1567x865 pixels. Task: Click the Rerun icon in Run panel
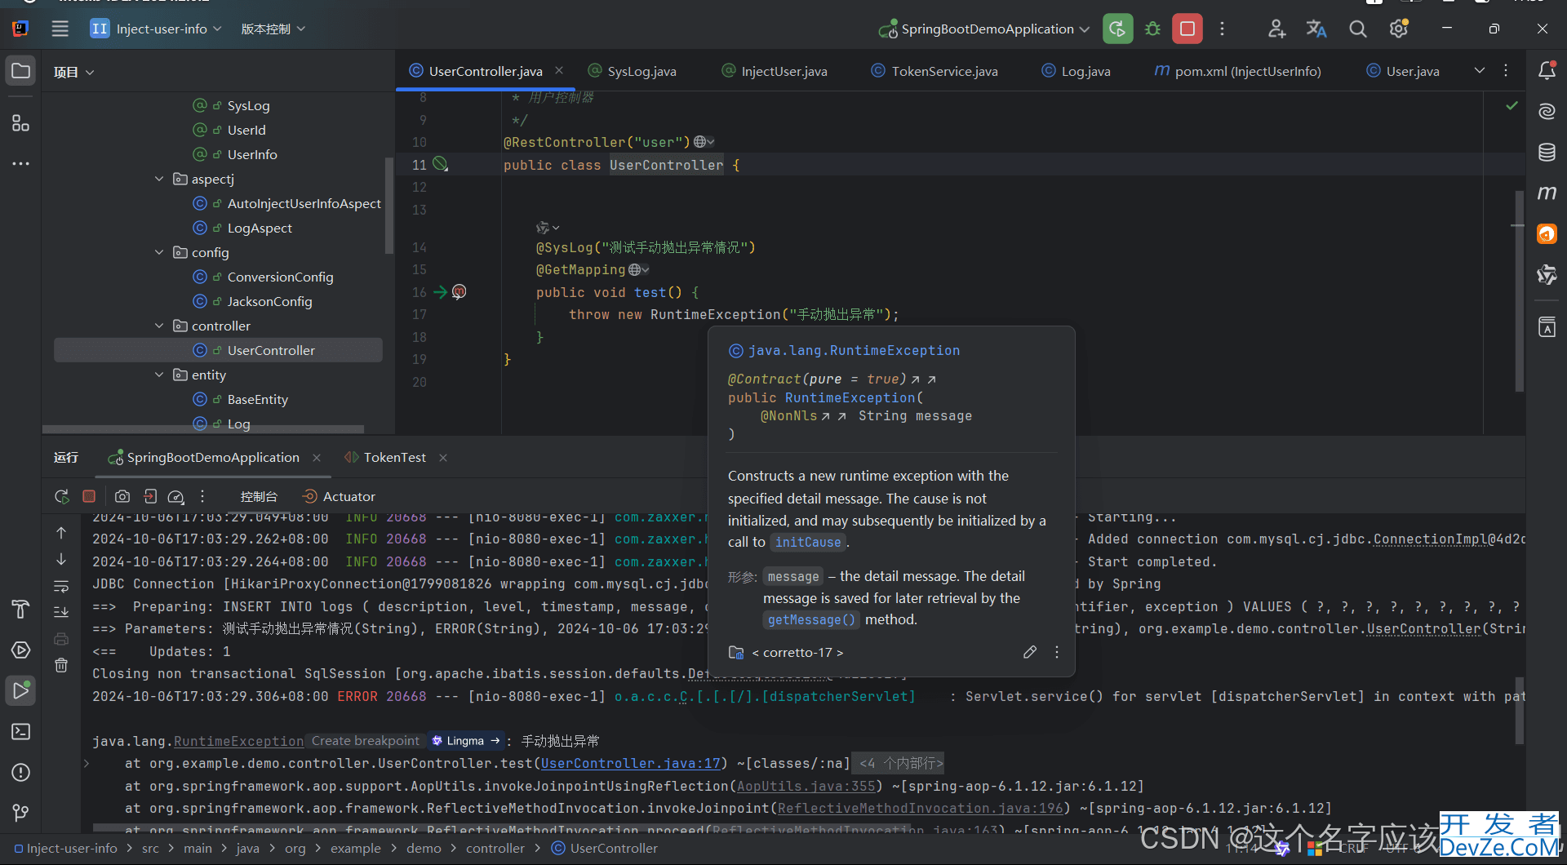click(62, 496)
